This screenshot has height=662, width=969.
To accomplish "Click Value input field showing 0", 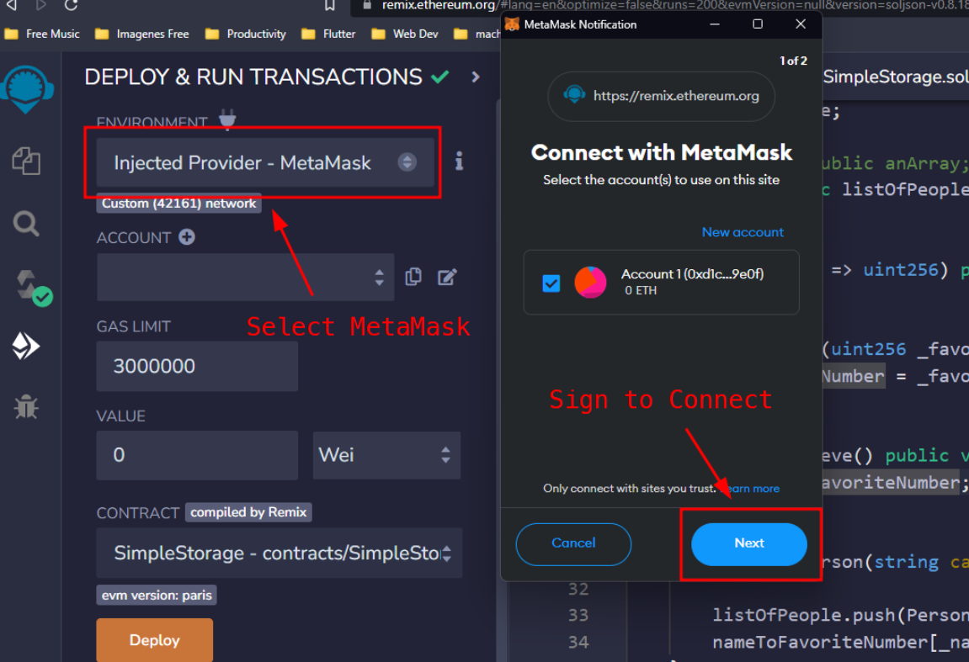I will (197, 455).
